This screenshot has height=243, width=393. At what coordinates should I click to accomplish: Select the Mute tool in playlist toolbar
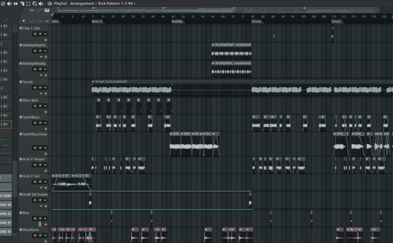pos(9,4)
